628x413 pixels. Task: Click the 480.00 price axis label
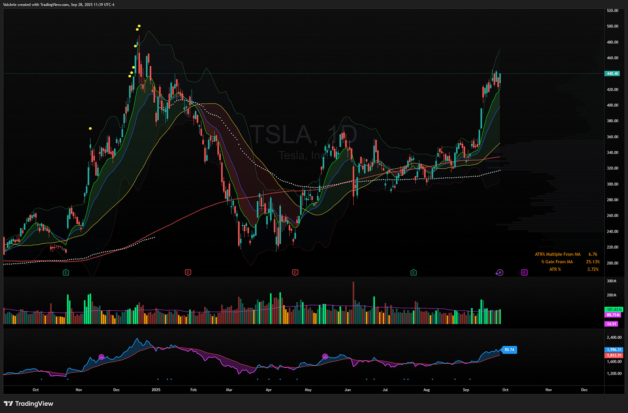[x=612, y=42]
